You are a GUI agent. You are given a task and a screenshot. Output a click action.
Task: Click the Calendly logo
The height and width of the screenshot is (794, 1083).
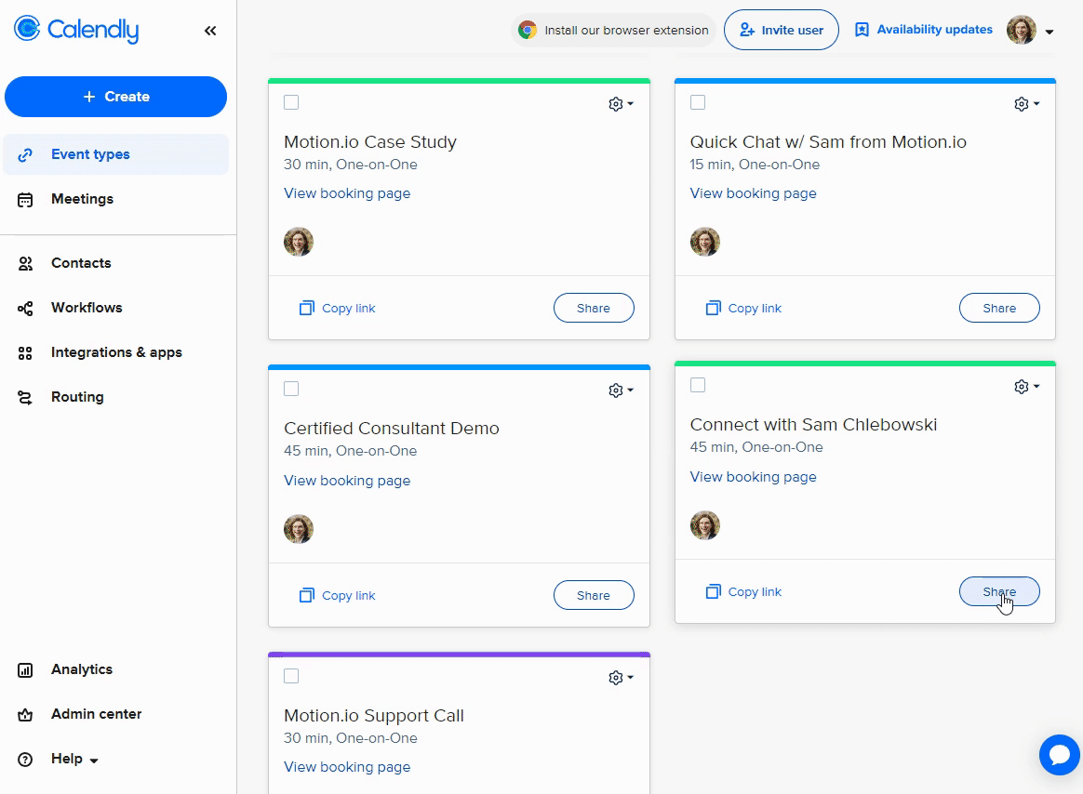coord(76,30)
